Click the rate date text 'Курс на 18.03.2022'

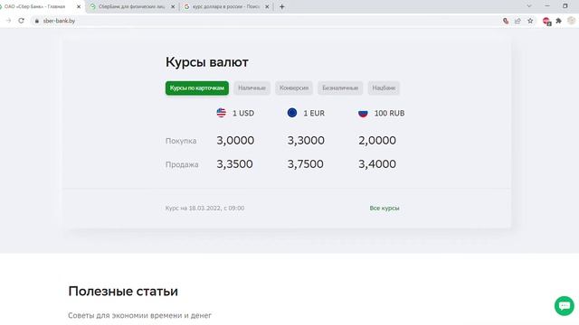[x=204, y=209]
